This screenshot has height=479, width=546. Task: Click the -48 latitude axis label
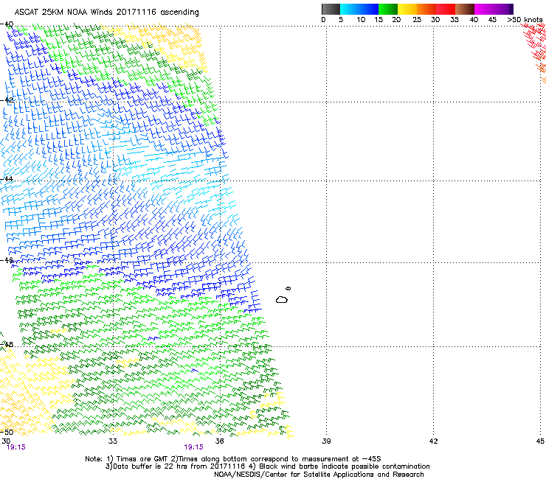click(x=7, y=344)
